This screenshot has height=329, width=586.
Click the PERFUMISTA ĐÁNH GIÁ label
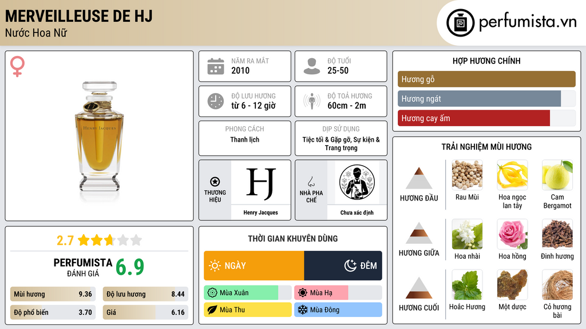coord(83,267)
